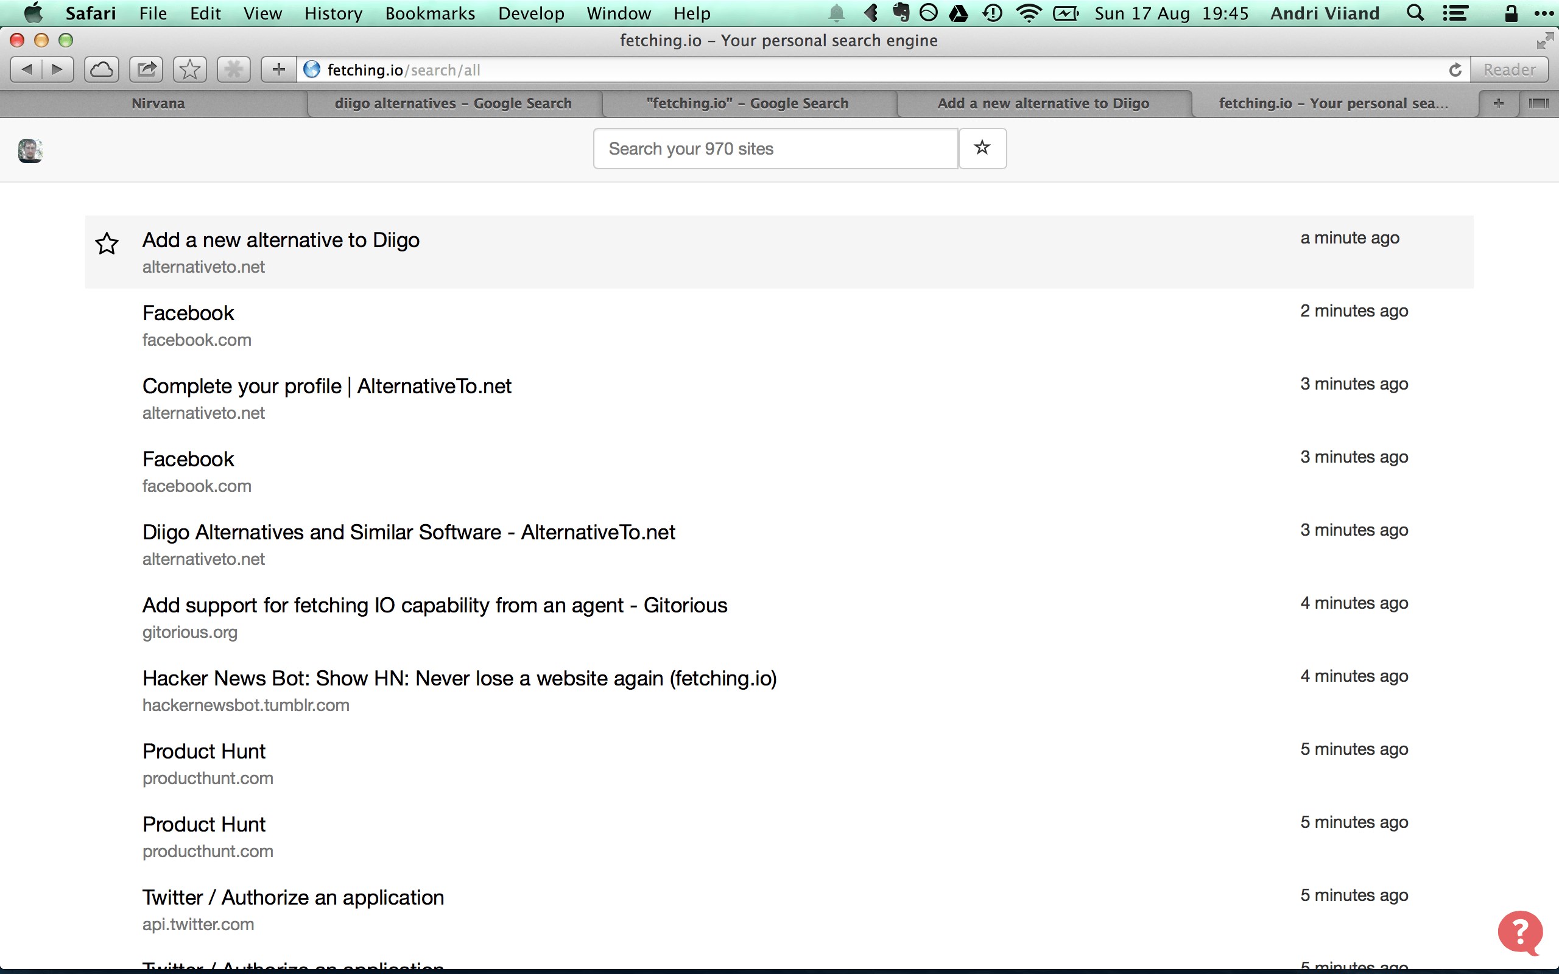
Task: Open the Apple menu
Action: [x=33, y=13]
